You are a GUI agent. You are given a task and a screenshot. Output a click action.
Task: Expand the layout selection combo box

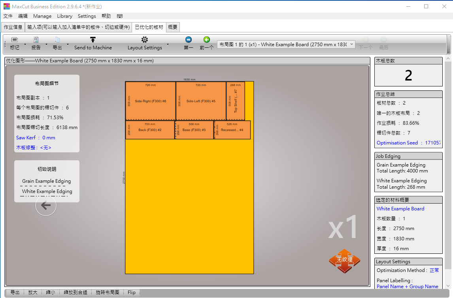[x=351, y=45]
